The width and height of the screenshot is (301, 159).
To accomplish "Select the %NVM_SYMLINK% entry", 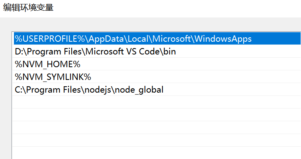I will point(53,77).
